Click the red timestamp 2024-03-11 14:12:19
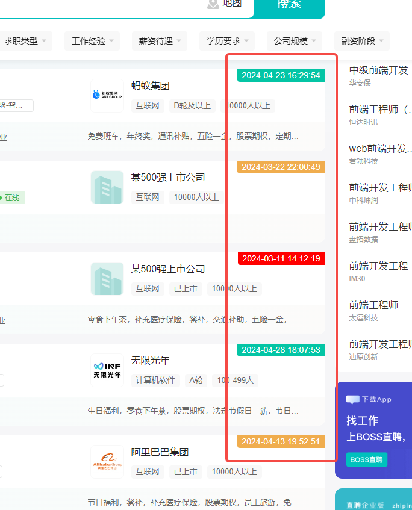This screenshot has height=510, width=412. [281, 258]
